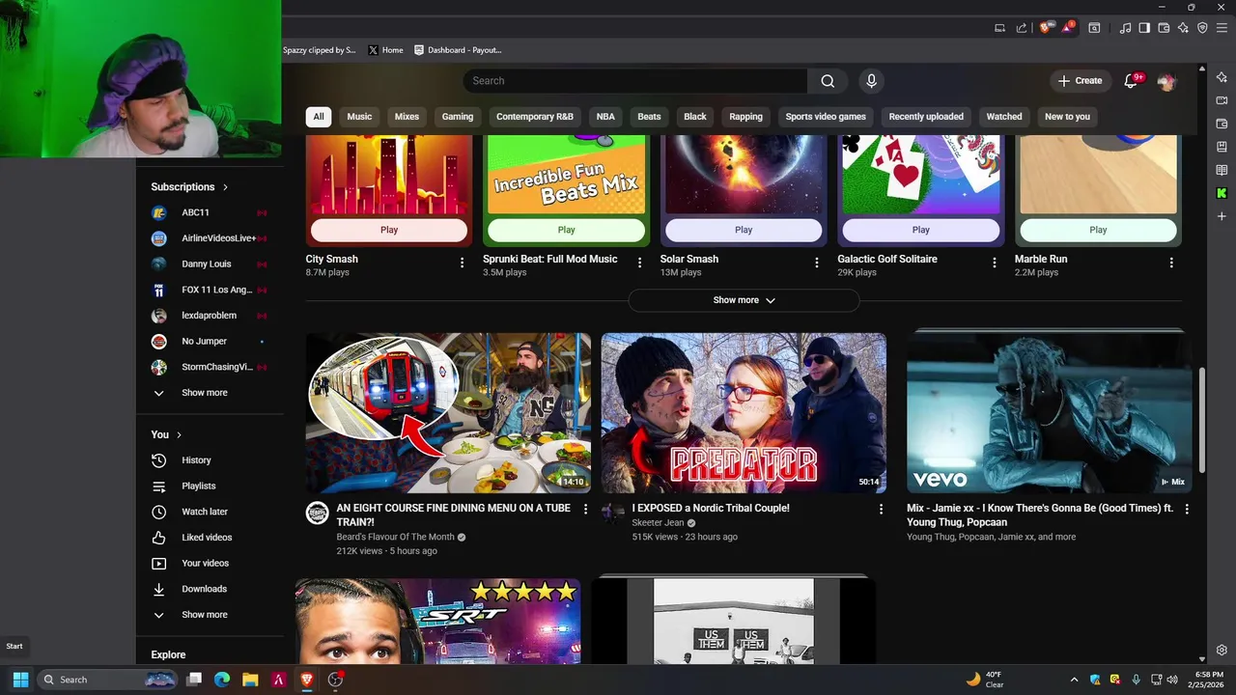Click the YouTube search magnifier button
Image resolution: width=1236 pixels, height=695 pixels.
[x=828, y=81]
